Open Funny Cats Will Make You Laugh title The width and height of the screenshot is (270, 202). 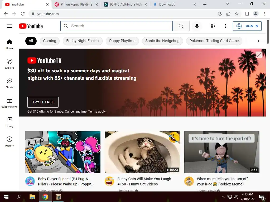point(144,181)
